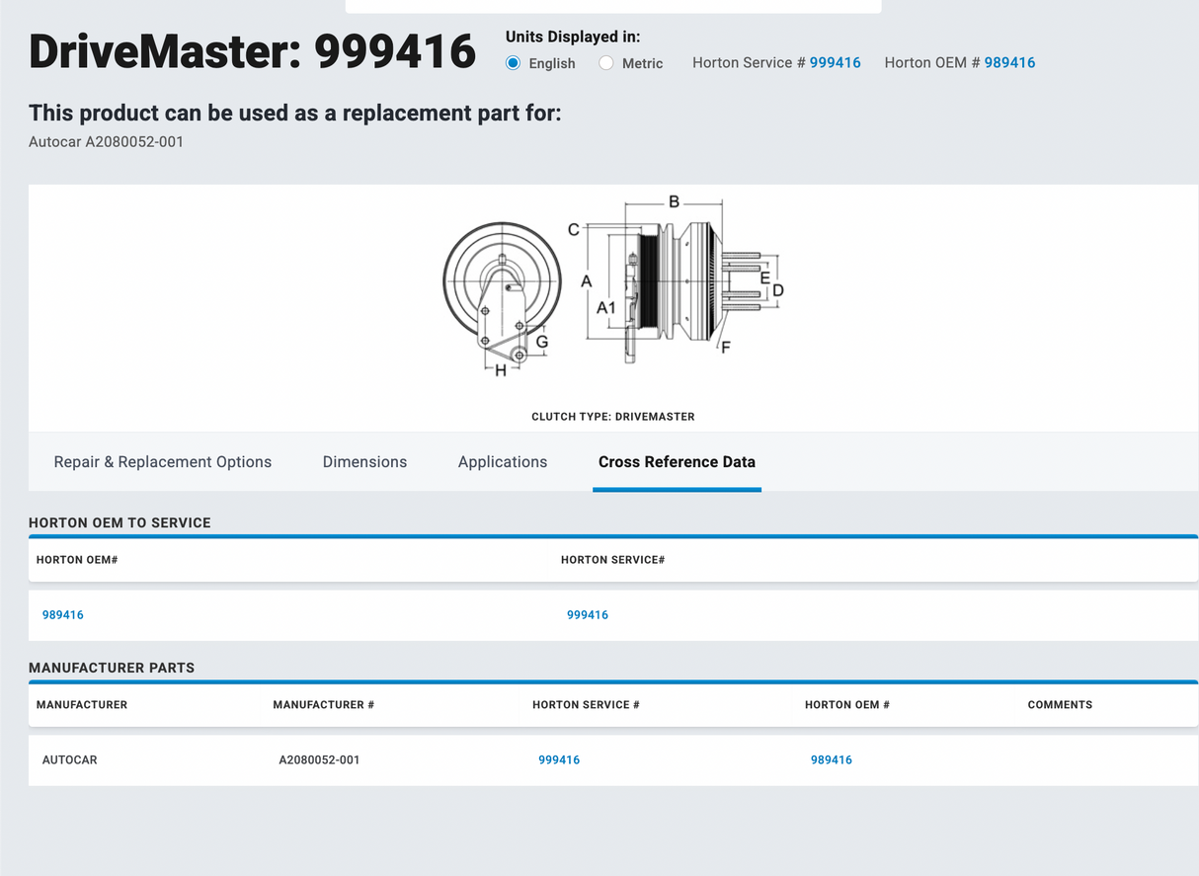The width and height of the screenshot is (1199, 876).
Task: Go to the Applications tab
Action: coord(503,462)
